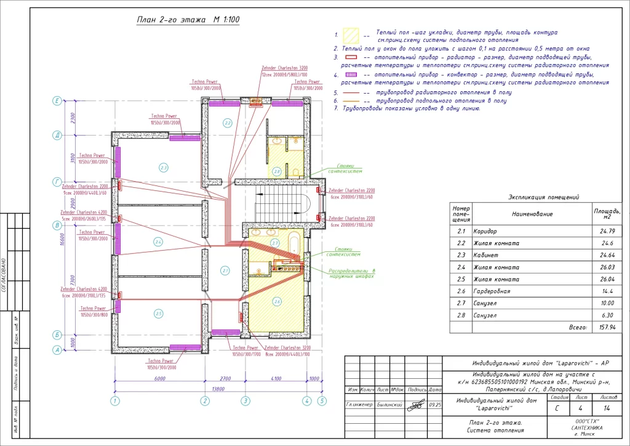Click the purple convector symbol in the legend
The height and width of the screenshot is (446, 630).
pyautogui.click(x=351, y=75)
